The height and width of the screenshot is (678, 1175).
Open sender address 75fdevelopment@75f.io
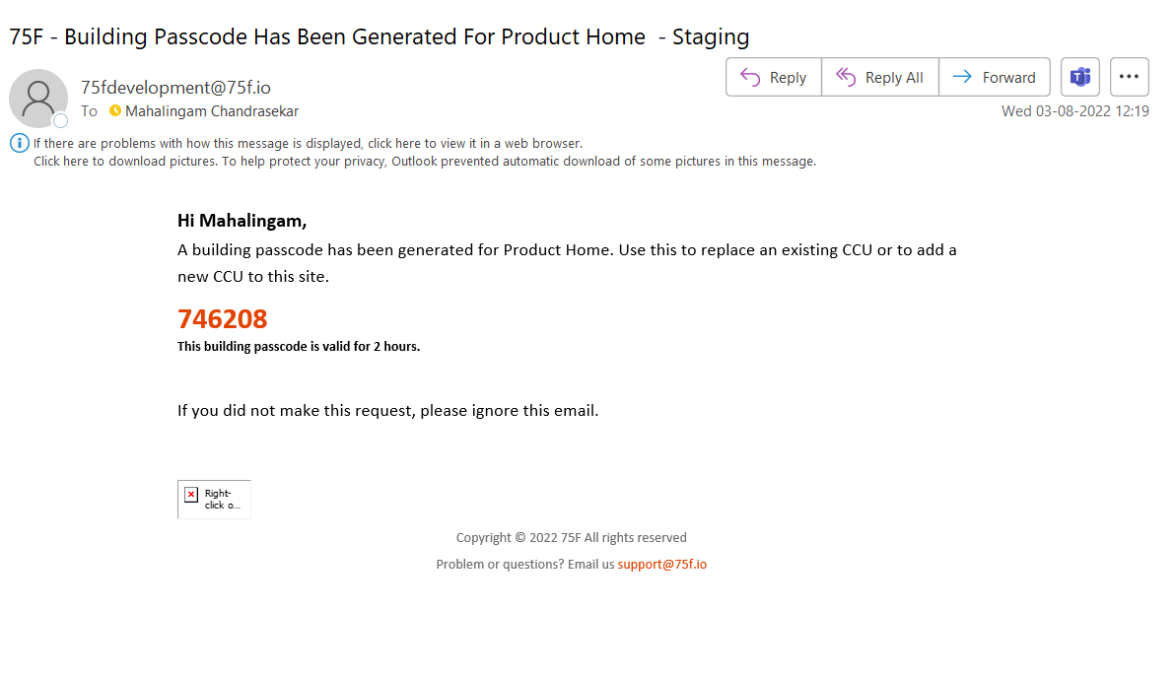[x=176, y=88]
